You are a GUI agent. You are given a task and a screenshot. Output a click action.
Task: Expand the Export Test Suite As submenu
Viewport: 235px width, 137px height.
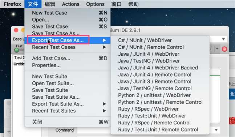click(x=104, y=104)
